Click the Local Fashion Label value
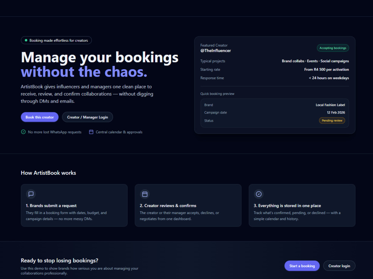The image size is (373, 279). click(x=330, y=105)
